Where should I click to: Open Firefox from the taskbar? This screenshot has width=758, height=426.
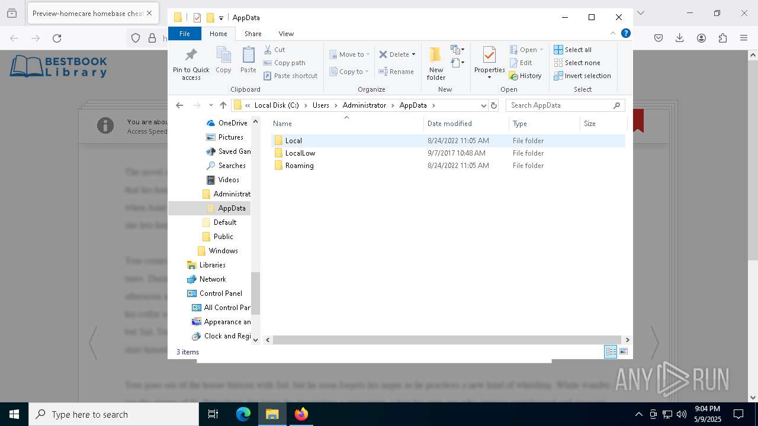301,414
